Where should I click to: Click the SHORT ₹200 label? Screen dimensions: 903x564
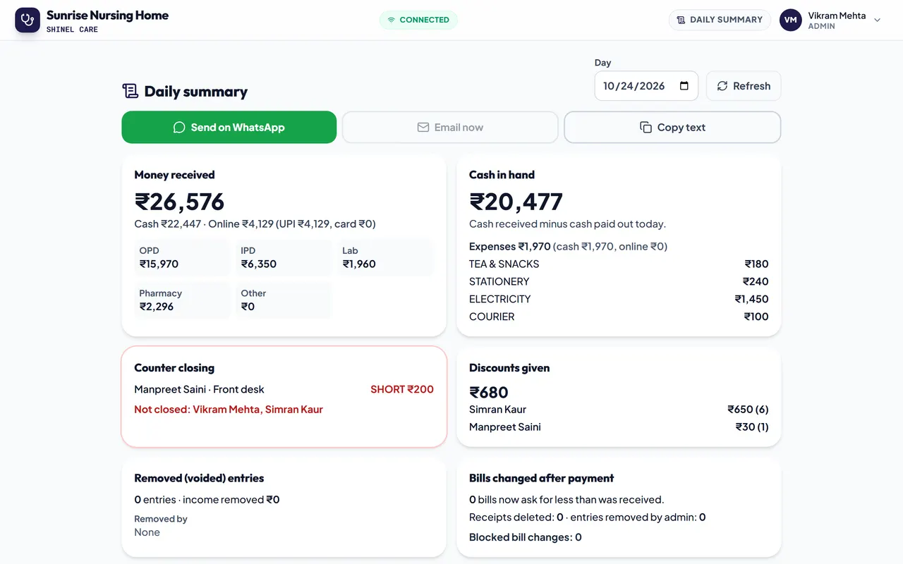click(402, 389)
